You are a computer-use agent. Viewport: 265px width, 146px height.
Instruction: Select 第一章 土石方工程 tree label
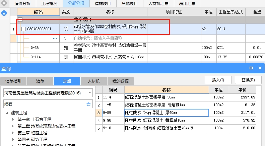click(35, 119)
